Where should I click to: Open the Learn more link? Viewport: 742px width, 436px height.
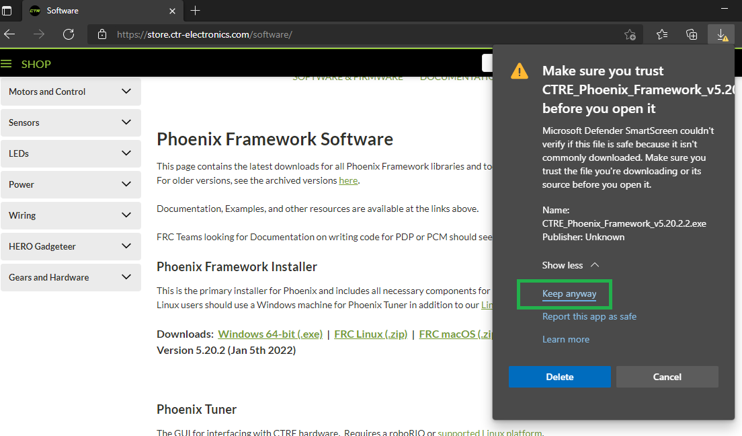coord(565,339)
